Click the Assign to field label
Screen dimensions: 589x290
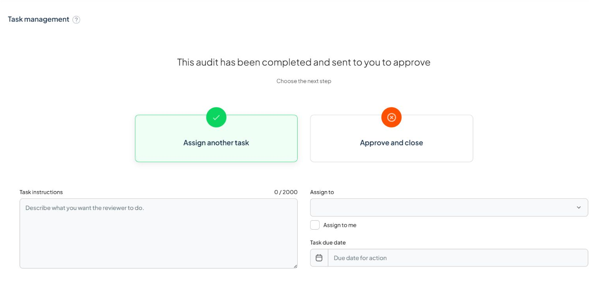(322, 192)
